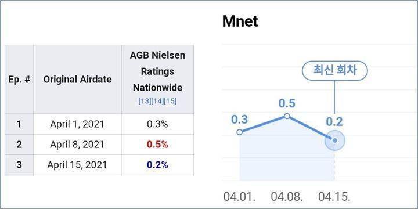Viewport: 418px width, 209px height.
Task: Select the highlighted 04.15 data point
Action: 335,140
